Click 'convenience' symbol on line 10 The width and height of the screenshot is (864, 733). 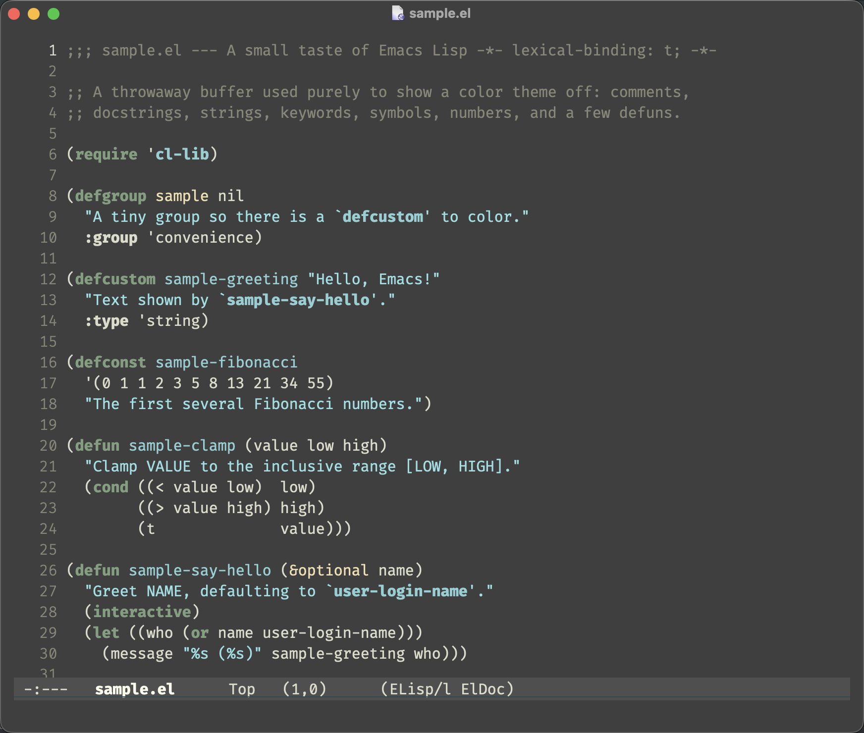(204, 237)
